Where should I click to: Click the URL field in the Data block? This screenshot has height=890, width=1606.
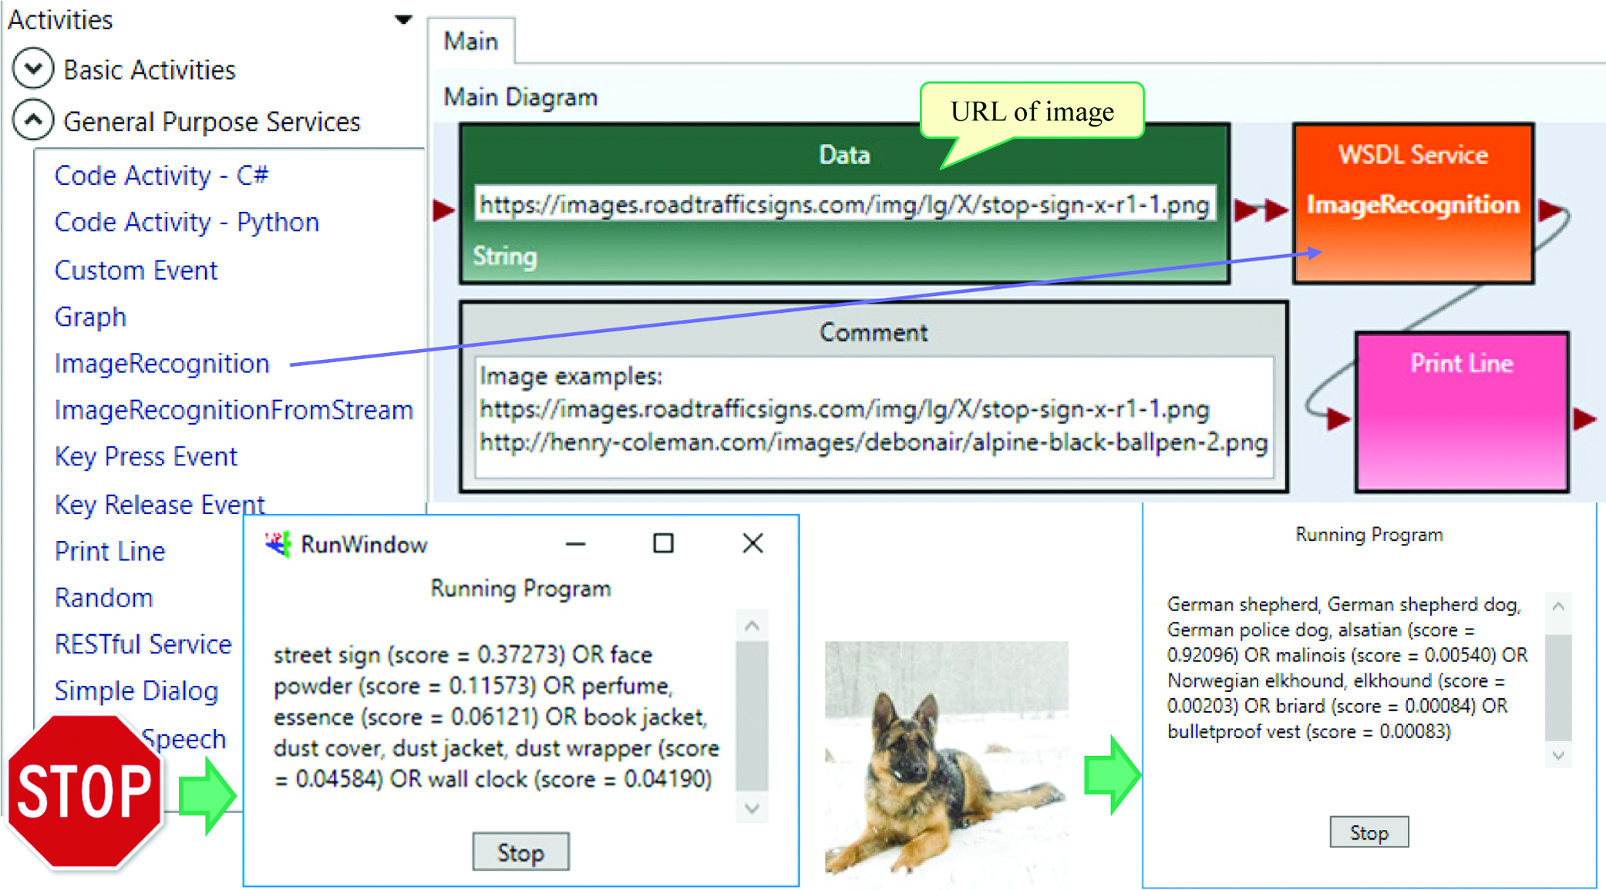(x=844, y=204)
